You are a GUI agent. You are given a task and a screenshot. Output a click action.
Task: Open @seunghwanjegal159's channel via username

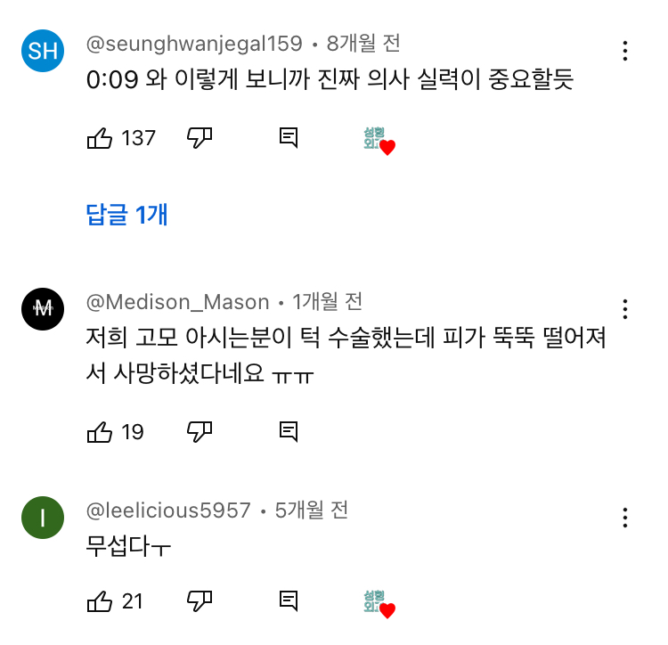tap(194, 43)
